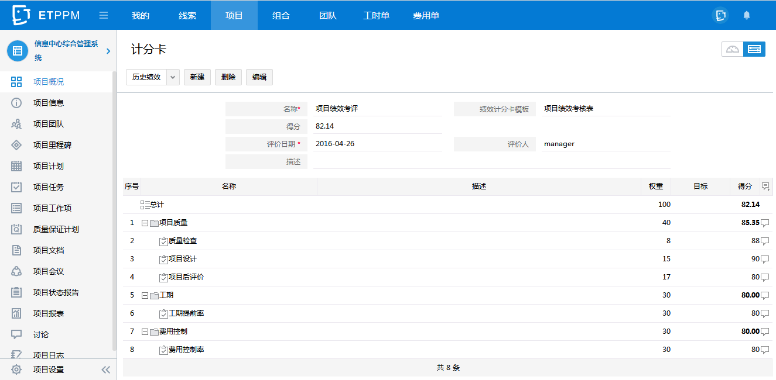Click 项目状态报告 clipboard icon
This screenshot has width=776, height=380.
click(x=16, y=292)
